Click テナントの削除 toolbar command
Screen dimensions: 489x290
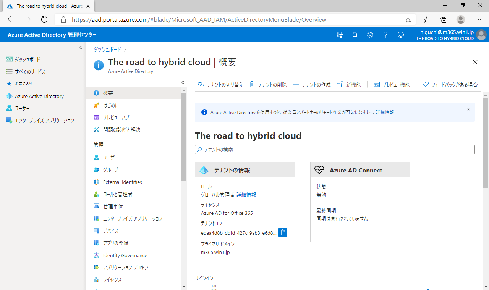point(268,85)
